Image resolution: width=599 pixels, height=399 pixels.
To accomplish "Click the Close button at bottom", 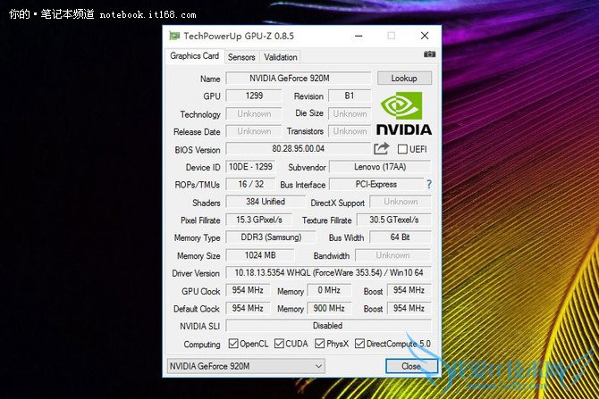I will [411, 366].
